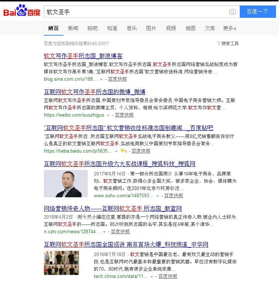
Task: Click the tech.china.com/data/11... URL
Action: [x=120, y=276]
